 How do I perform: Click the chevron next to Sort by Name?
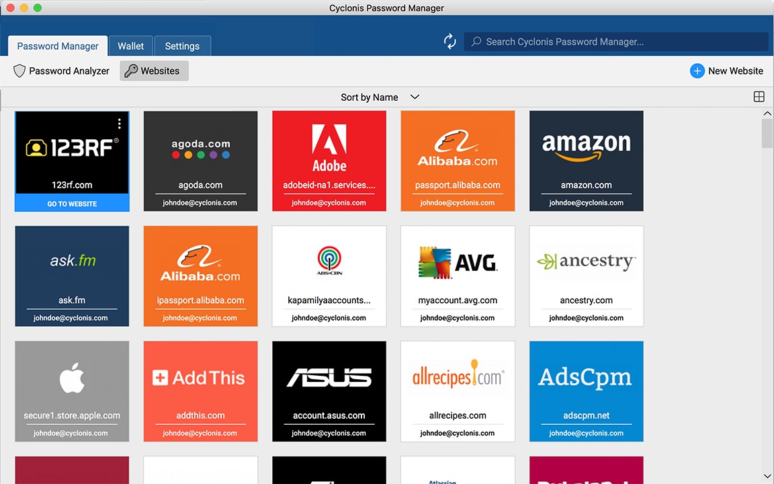[x=415, y=97]
